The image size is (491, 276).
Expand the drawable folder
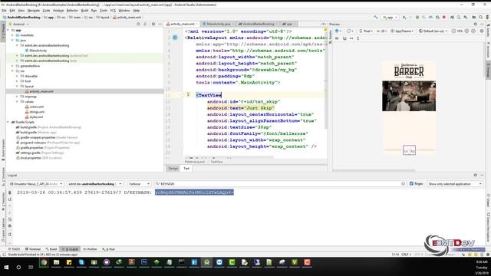click(x=17, y=76)
